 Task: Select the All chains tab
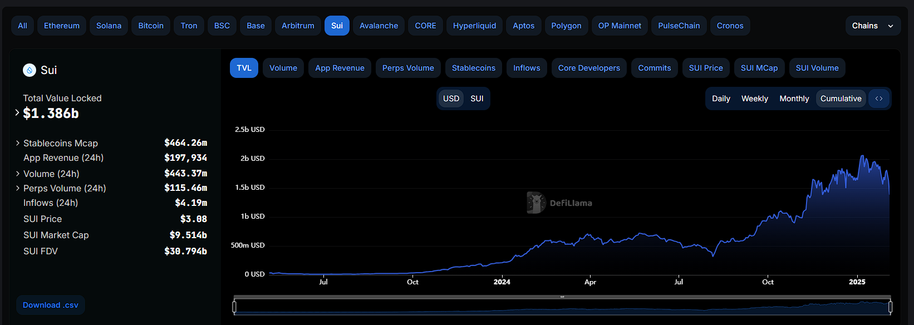point(22,26)
